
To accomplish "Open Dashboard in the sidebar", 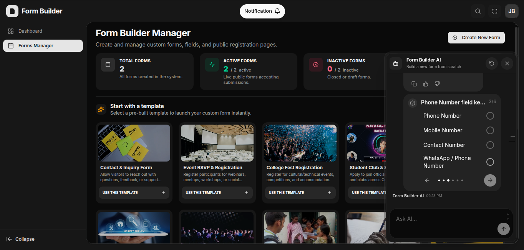I will (43, 31).
